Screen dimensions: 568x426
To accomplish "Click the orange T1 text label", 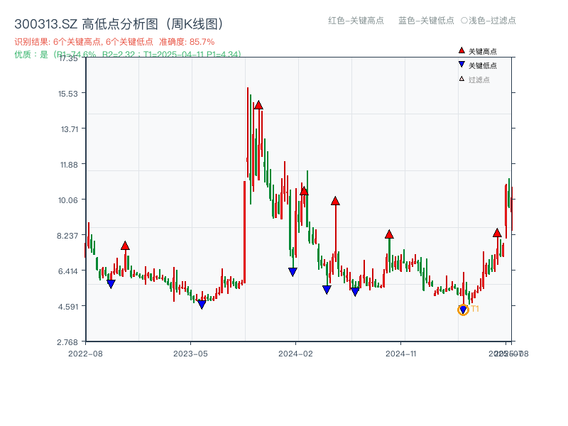I will coord(474,308).
